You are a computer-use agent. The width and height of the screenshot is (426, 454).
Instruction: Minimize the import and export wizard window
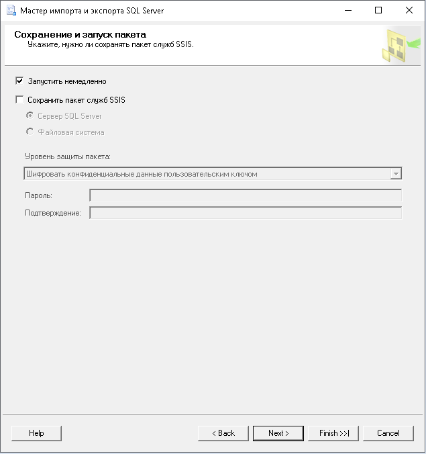[348, 11]
